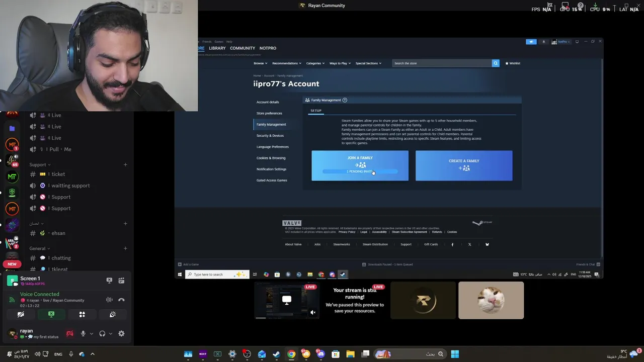This screenshot has width=644, height=362.
Task: Collapse the Support category
Action: pyautogui.click(x=40, y=164)
